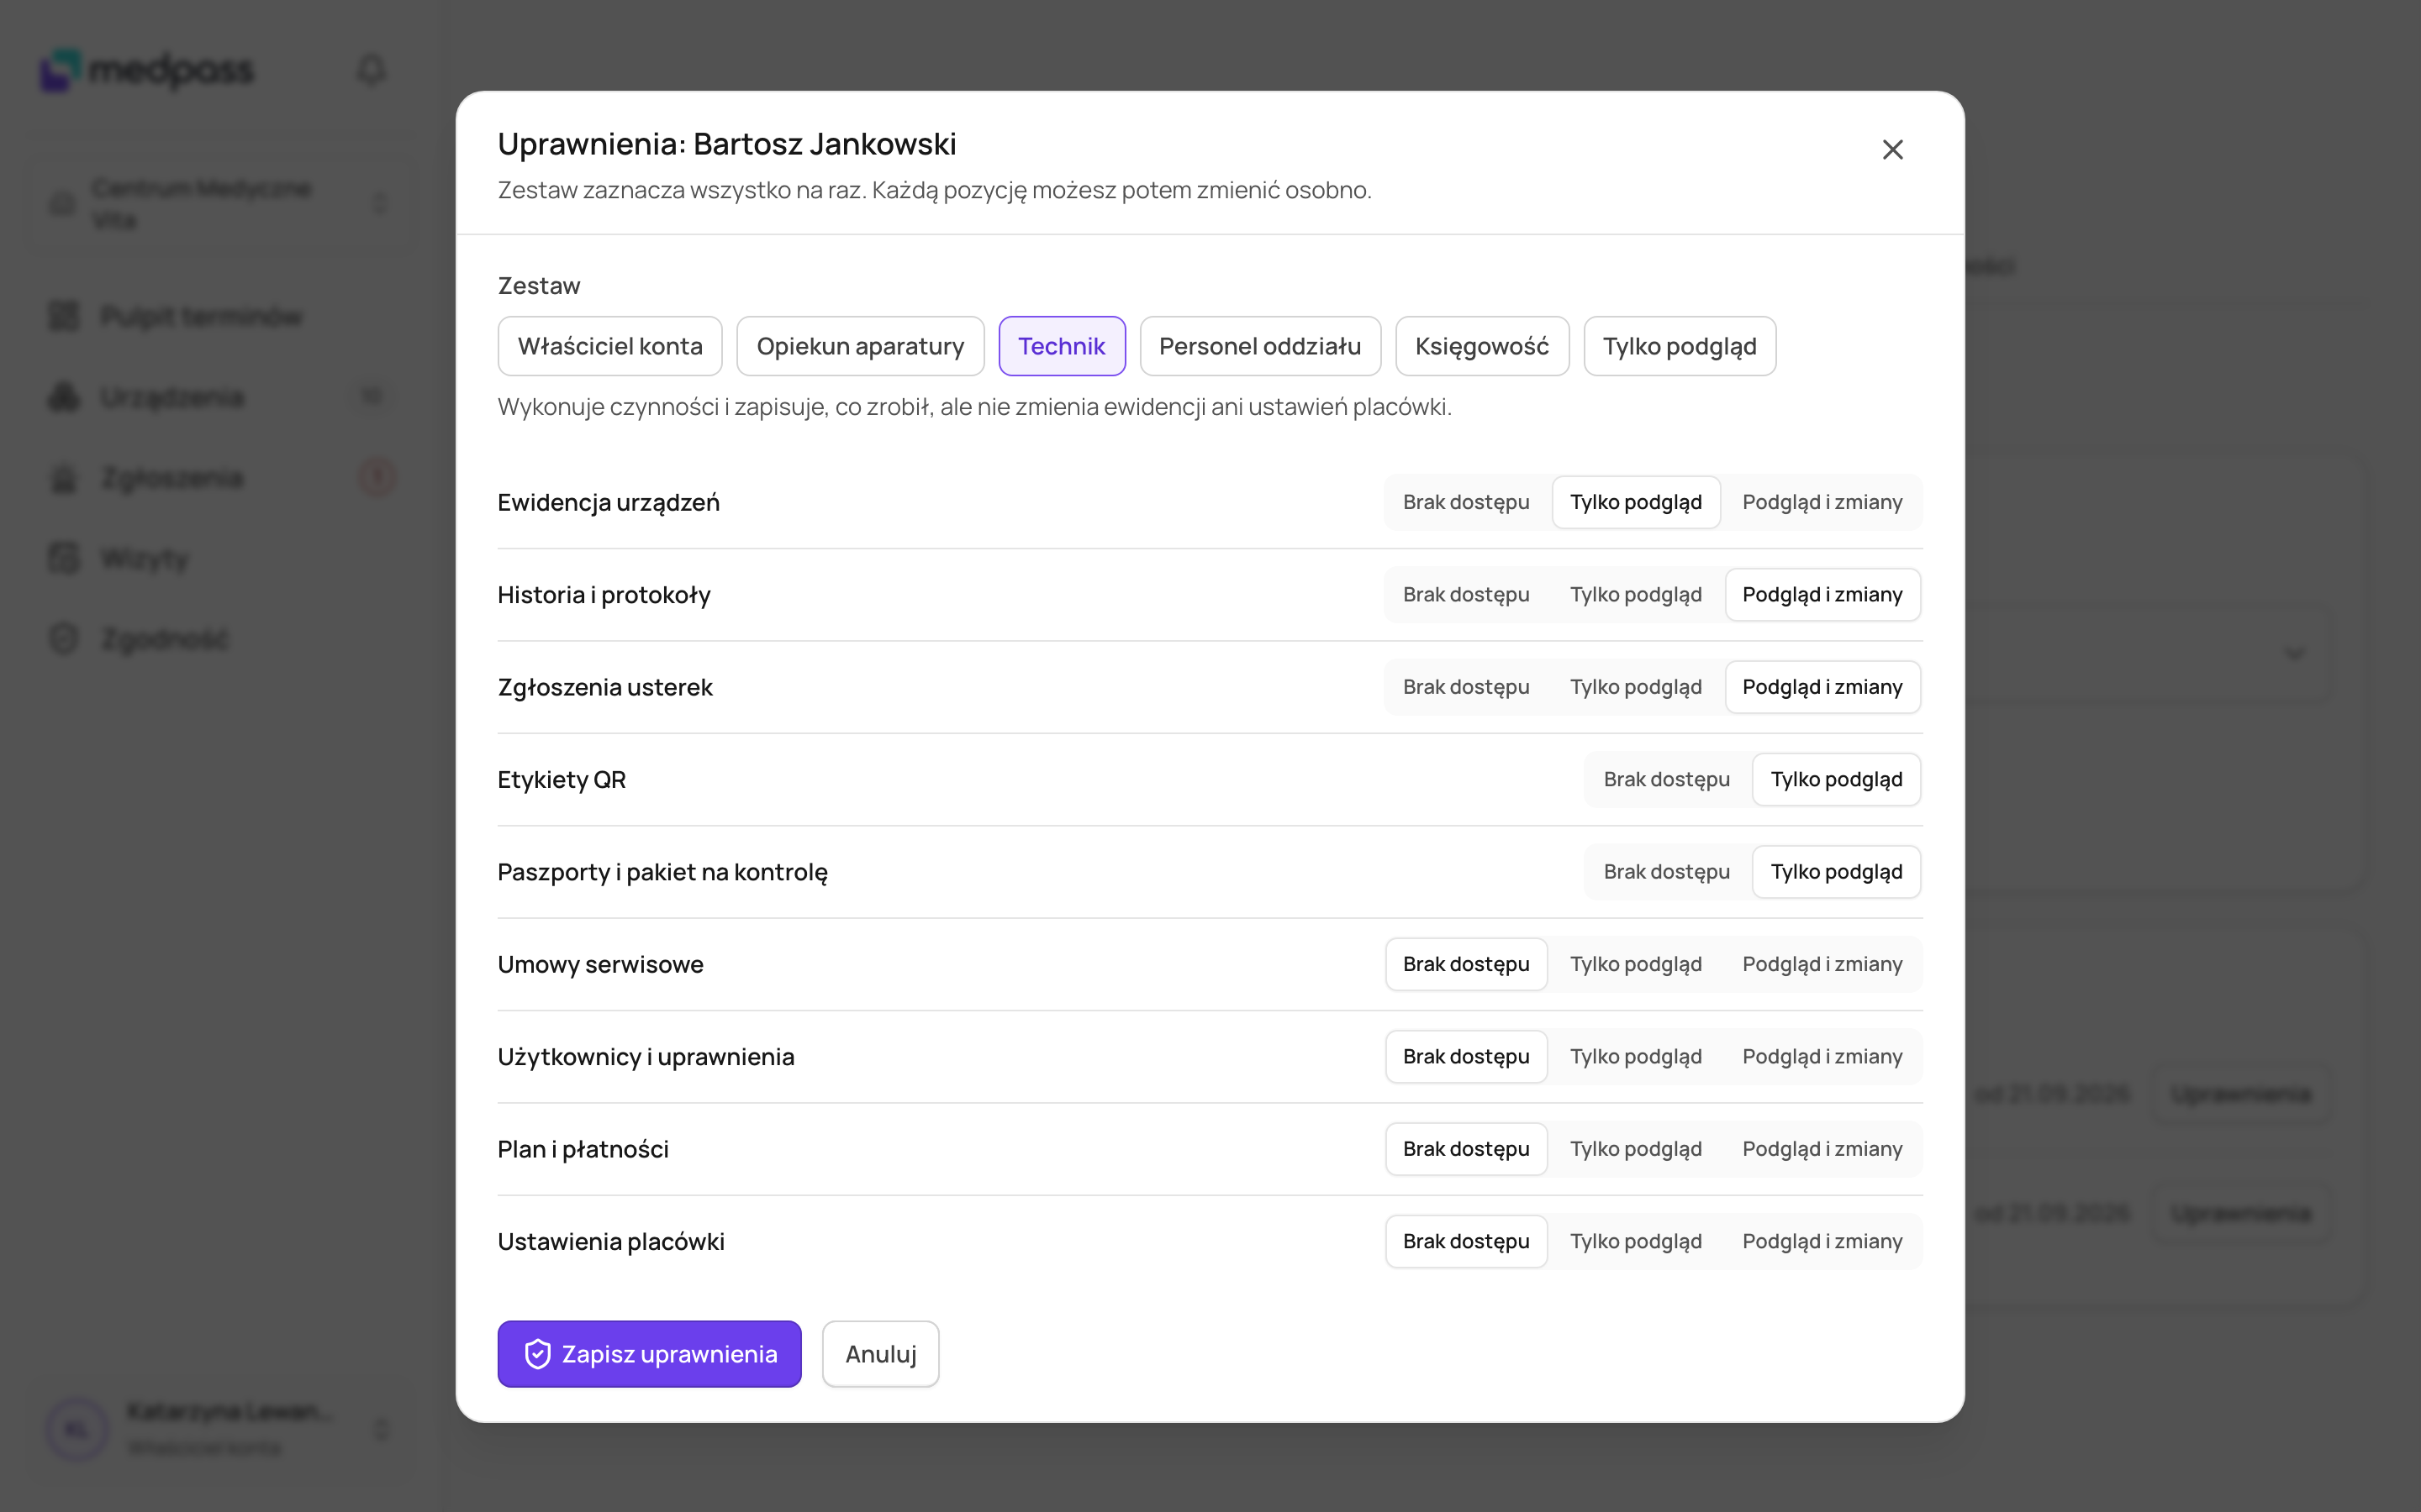Set Użytkownicy i uprawnienia to Brak dostępu
Screen dimensions: 2421x1512
click(1465, 1057)
